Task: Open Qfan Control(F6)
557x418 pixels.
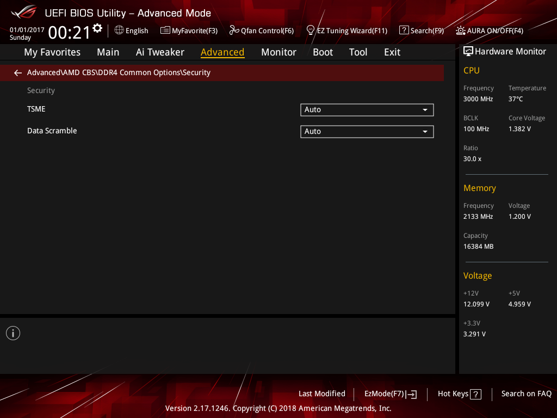Action: click(268, 31)
